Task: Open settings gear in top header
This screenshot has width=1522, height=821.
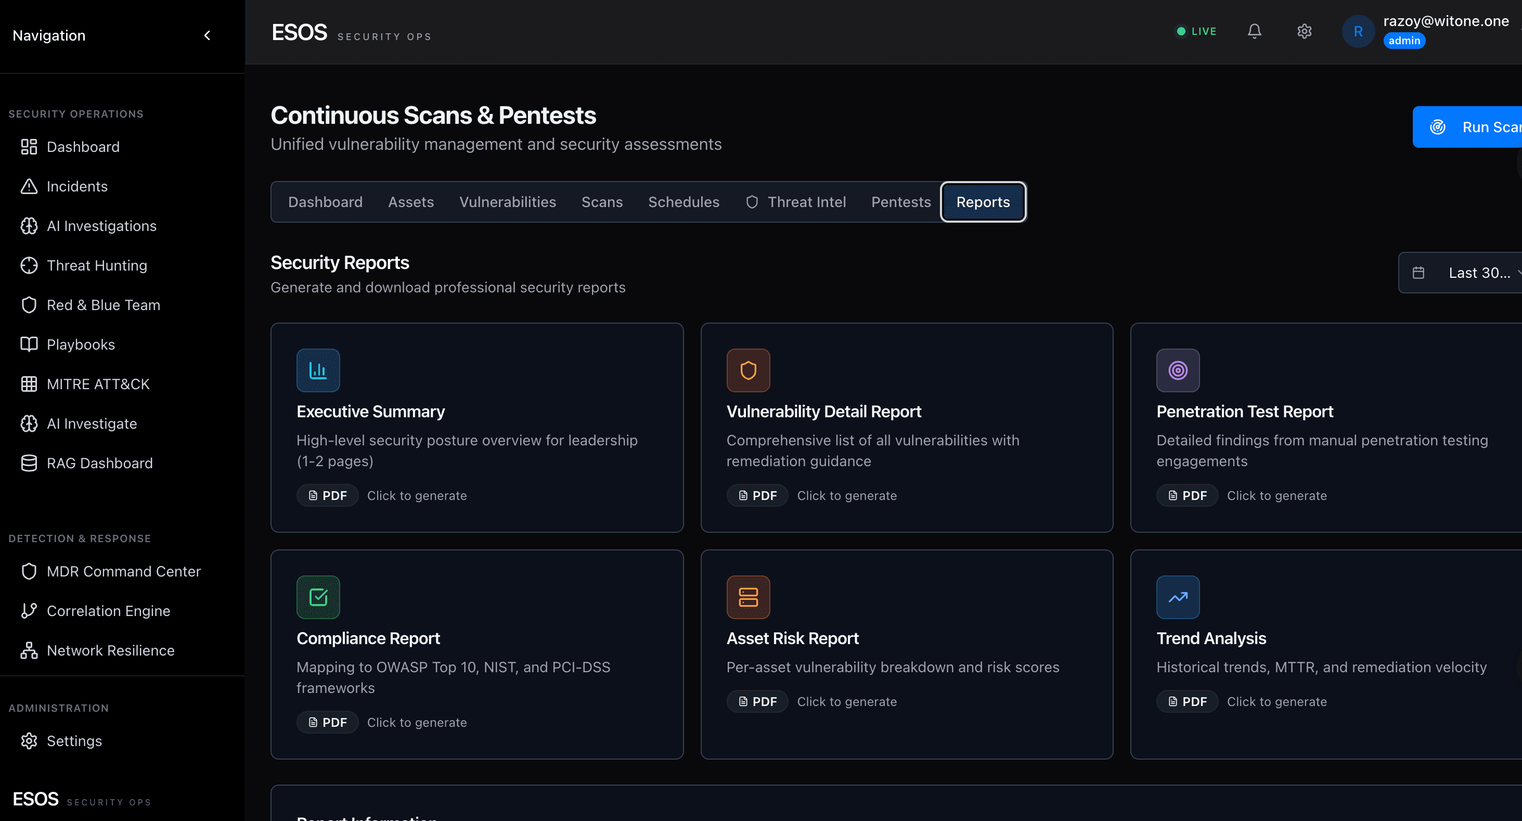Action: pyautogui.click(x=1304, y=31)
